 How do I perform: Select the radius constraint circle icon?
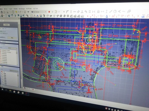pyautogui.click(x=115, y=11)
